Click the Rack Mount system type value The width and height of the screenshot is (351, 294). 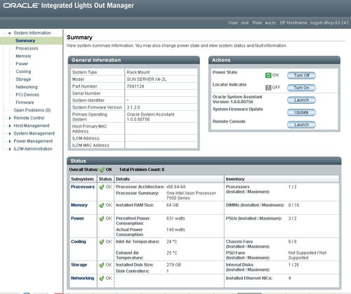[138, 72]
